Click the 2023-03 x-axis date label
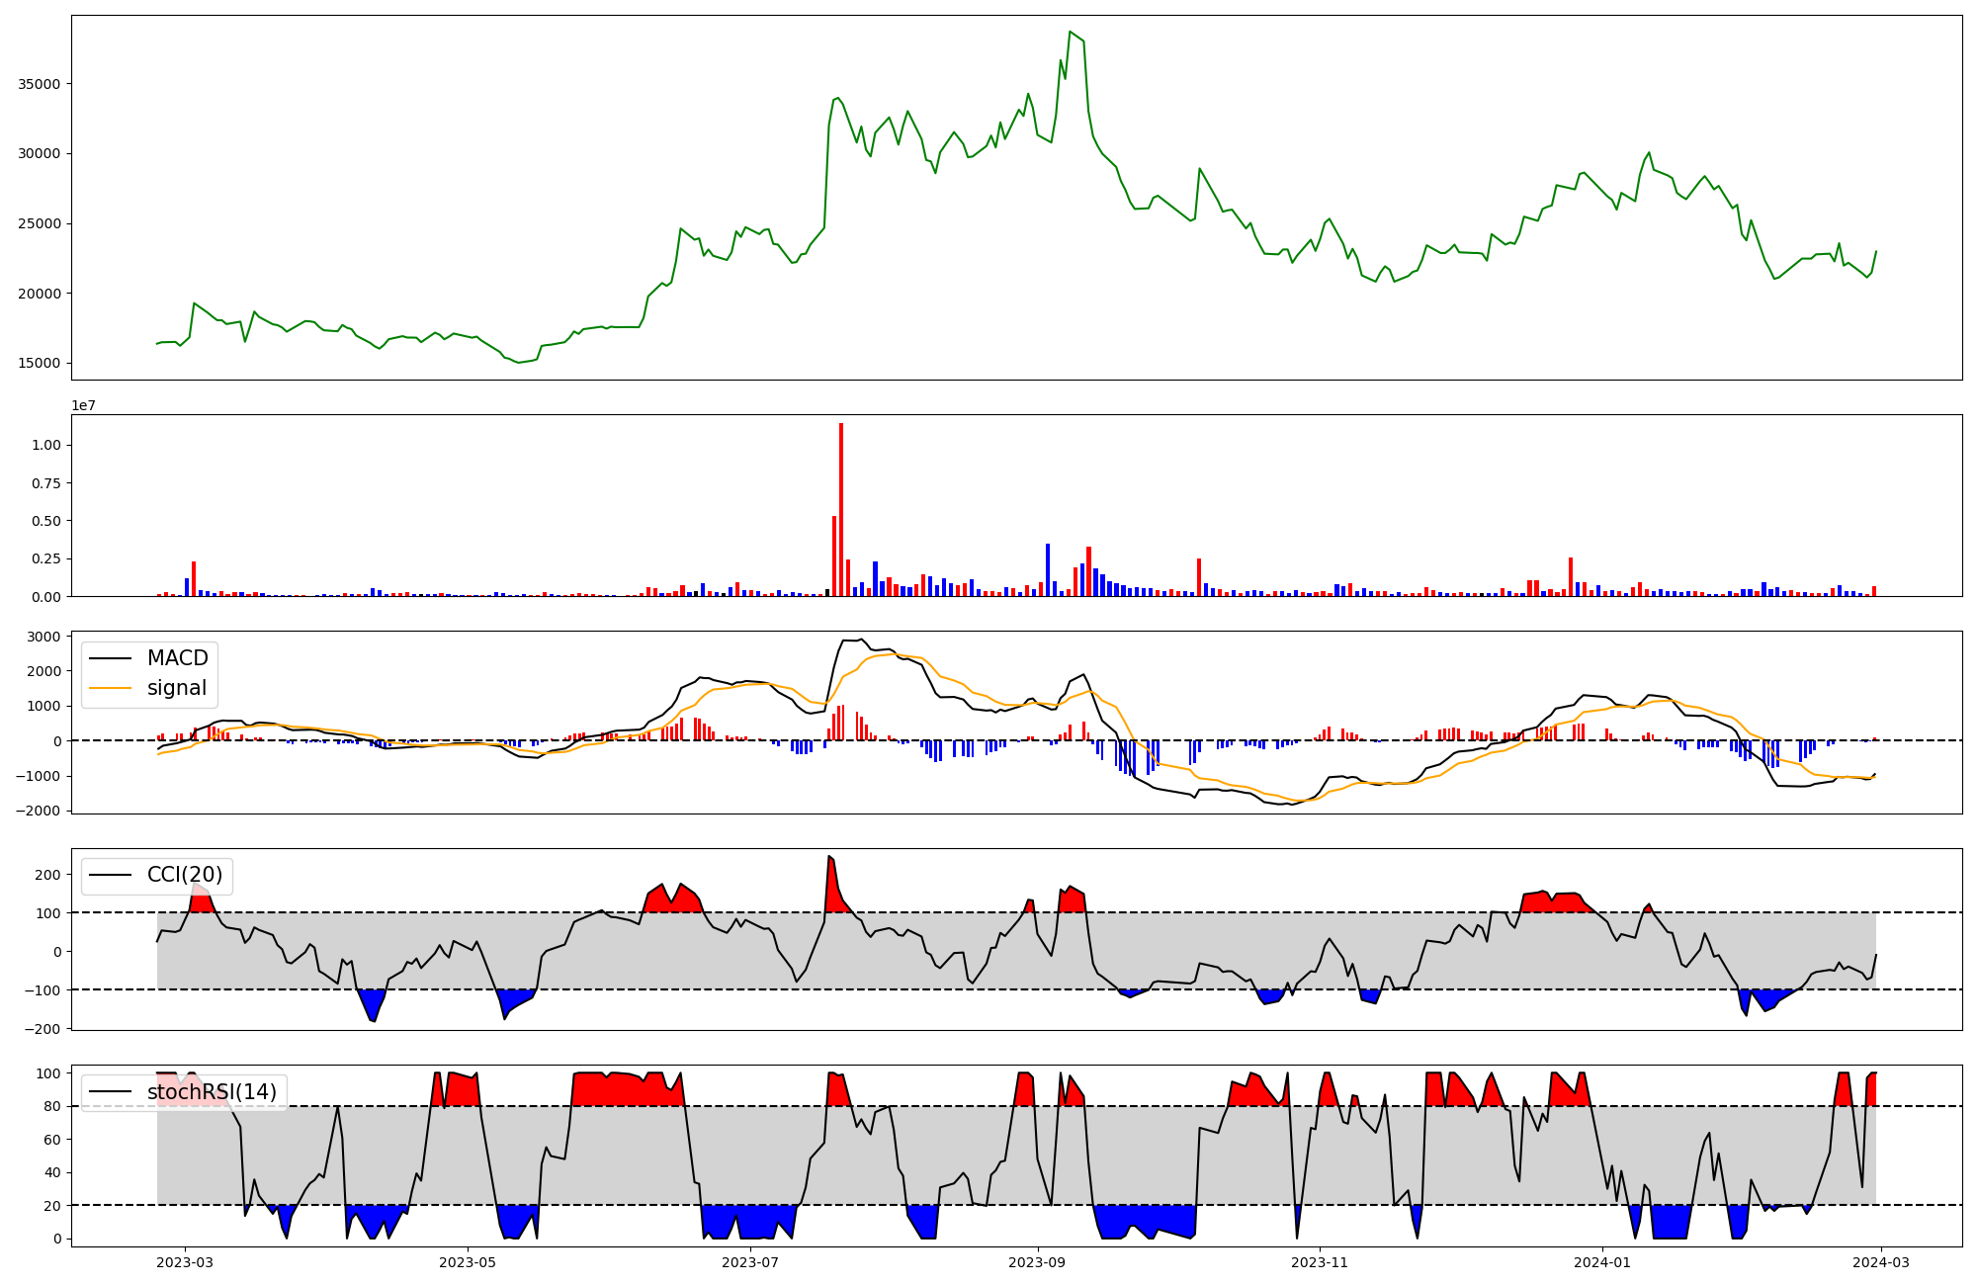This screenshot has height=1285, width=1977. [185, 1262]
